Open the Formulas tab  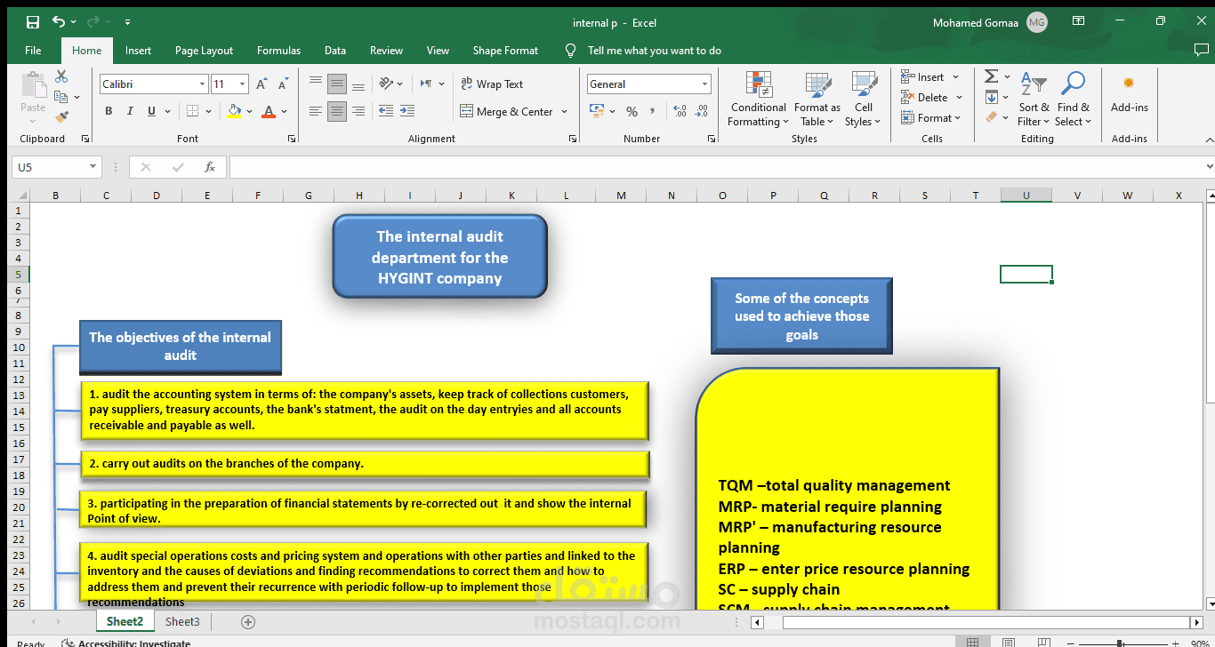tap(278, 51)
